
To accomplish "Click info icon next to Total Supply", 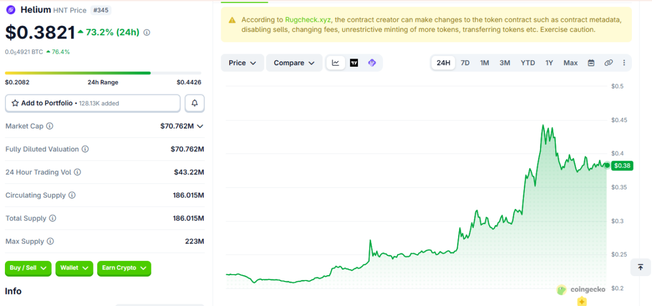I will pyautogui.click(x=53, y=218).
